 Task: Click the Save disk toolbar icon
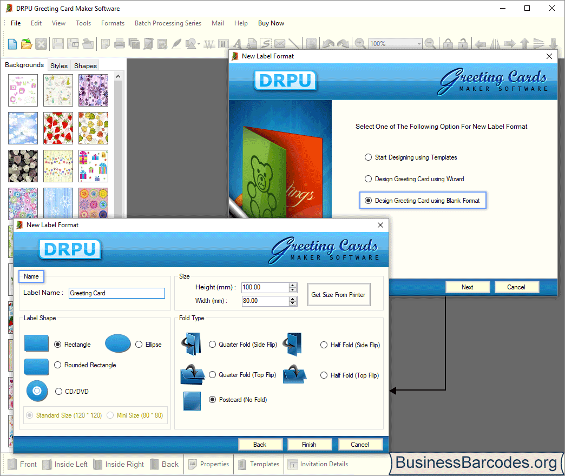coord(58,44)
